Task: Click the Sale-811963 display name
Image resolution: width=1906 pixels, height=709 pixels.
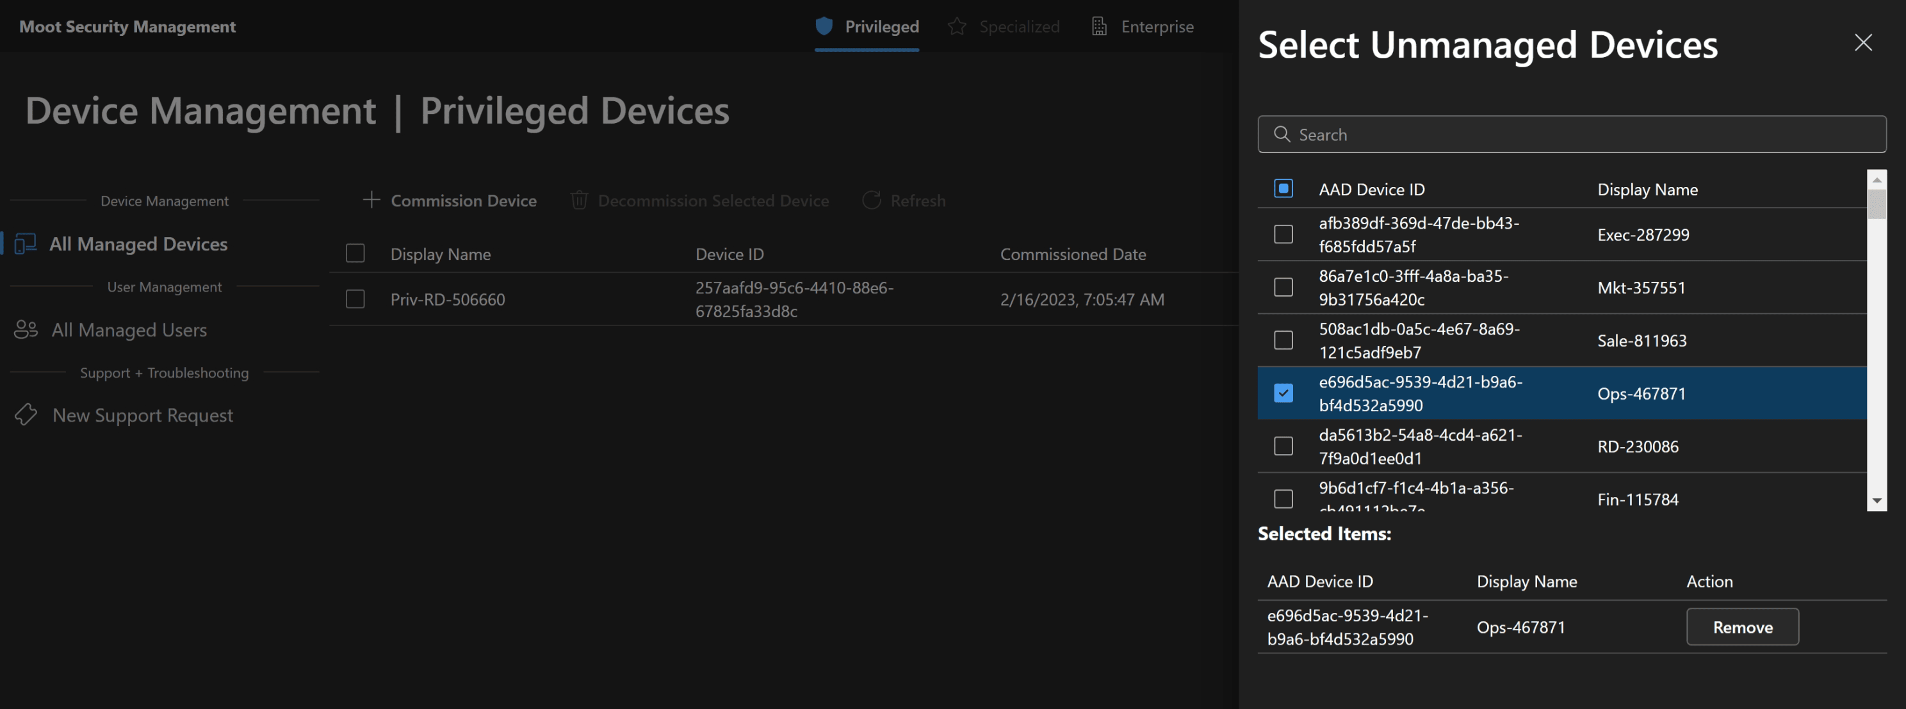Action: [1641, 341]
